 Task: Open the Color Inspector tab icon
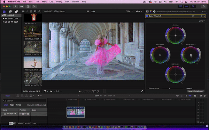click(x=151, y=12)
